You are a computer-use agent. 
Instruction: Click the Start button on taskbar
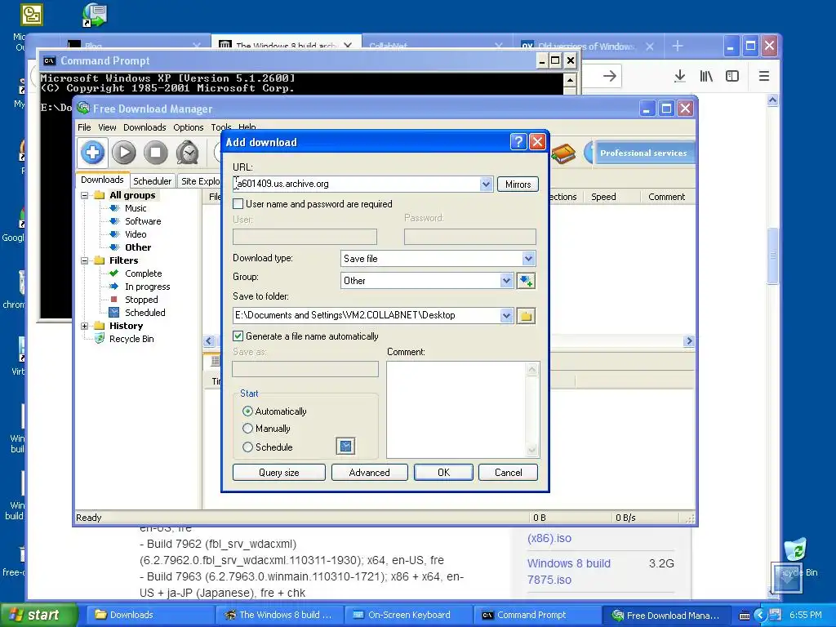click(x=39, y=616)
